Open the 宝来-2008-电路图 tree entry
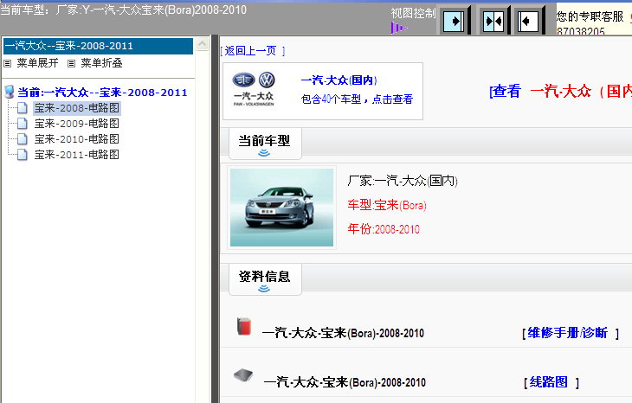632x403 pixels. coord(76,108)
